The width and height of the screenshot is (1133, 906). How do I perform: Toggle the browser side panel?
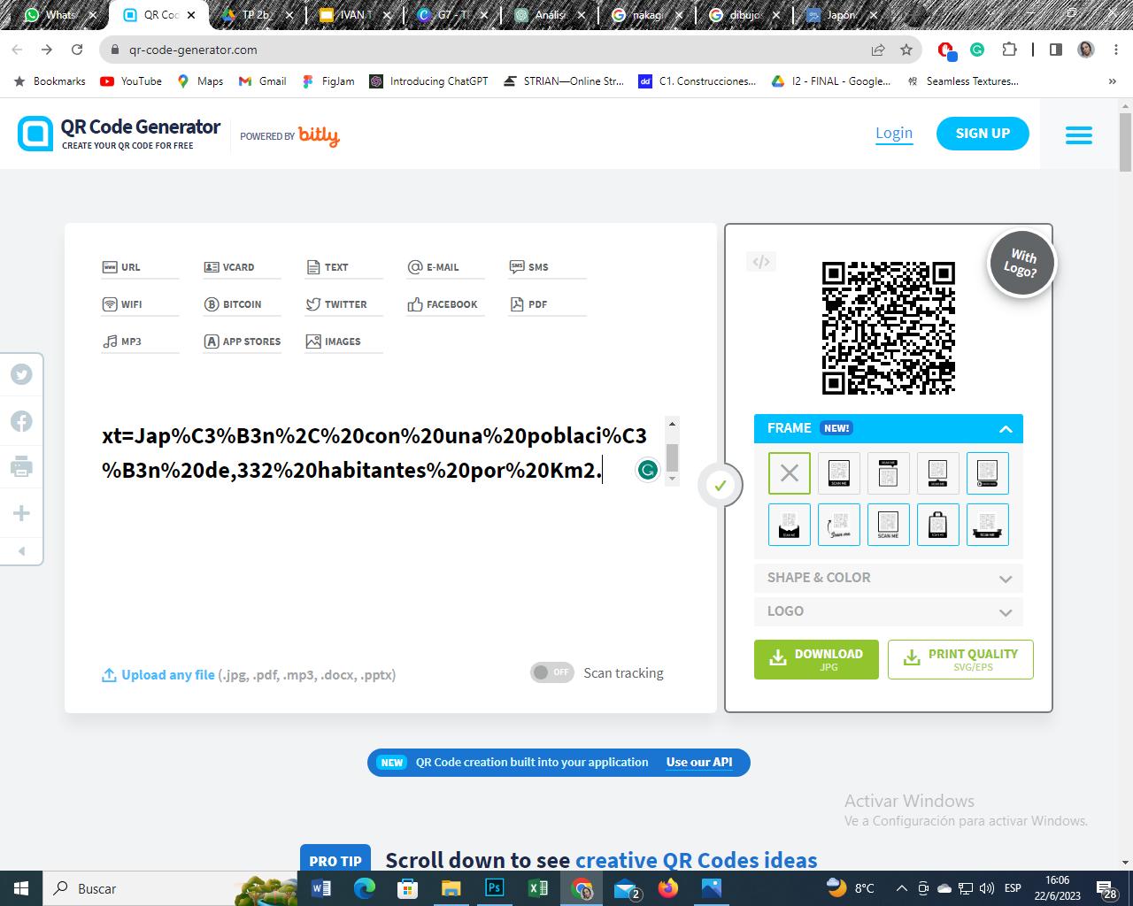pos(1055,50)
